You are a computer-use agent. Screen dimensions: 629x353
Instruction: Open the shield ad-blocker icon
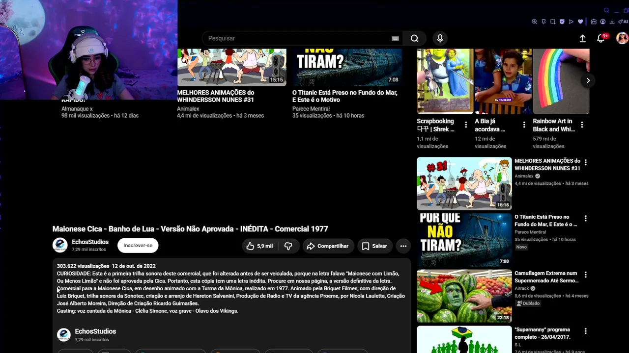pyautogui.click(x=562, y=22)
